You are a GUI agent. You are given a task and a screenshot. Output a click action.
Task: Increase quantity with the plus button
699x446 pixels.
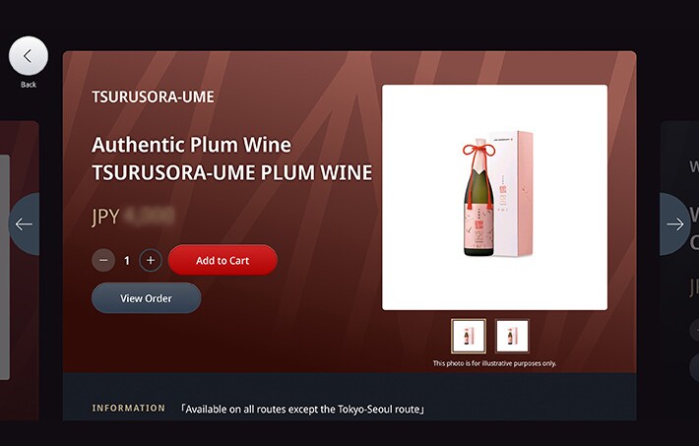click(151, 261)
